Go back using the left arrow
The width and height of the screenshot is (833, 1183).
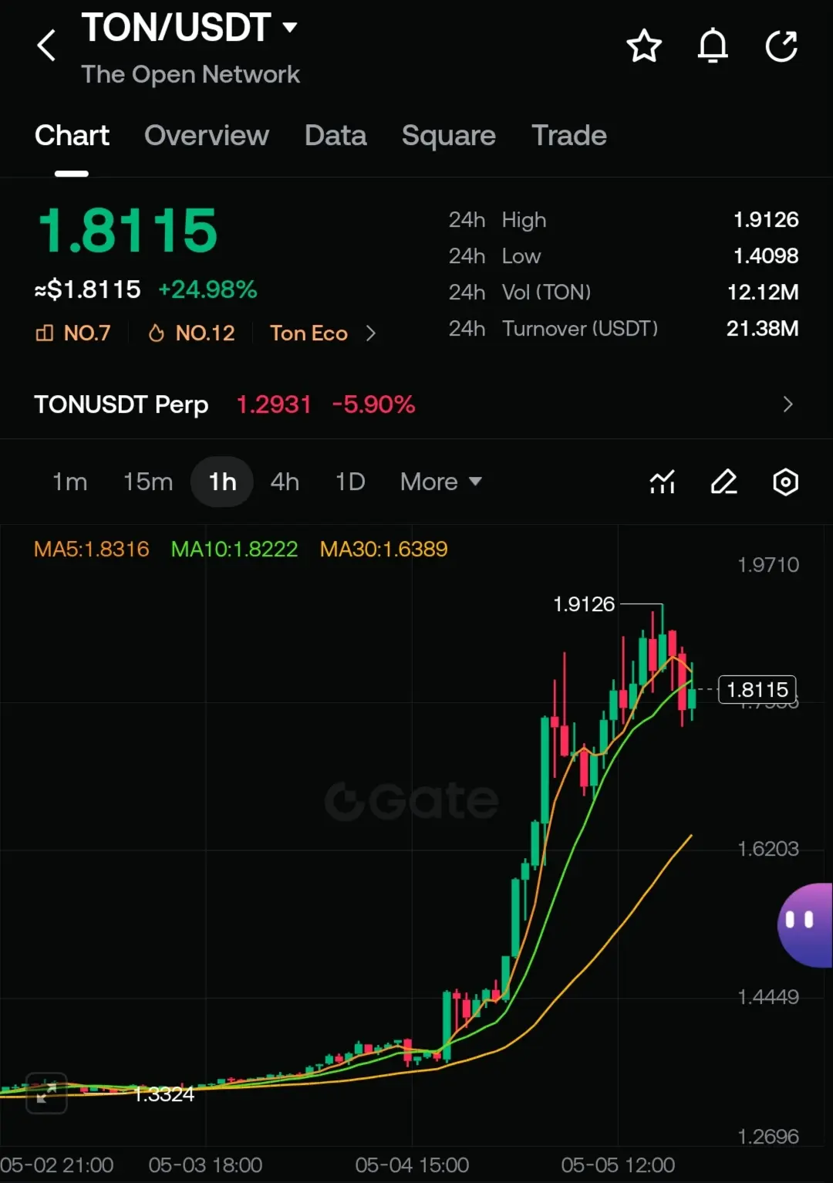pyautogui.click(x=46, y=45)
